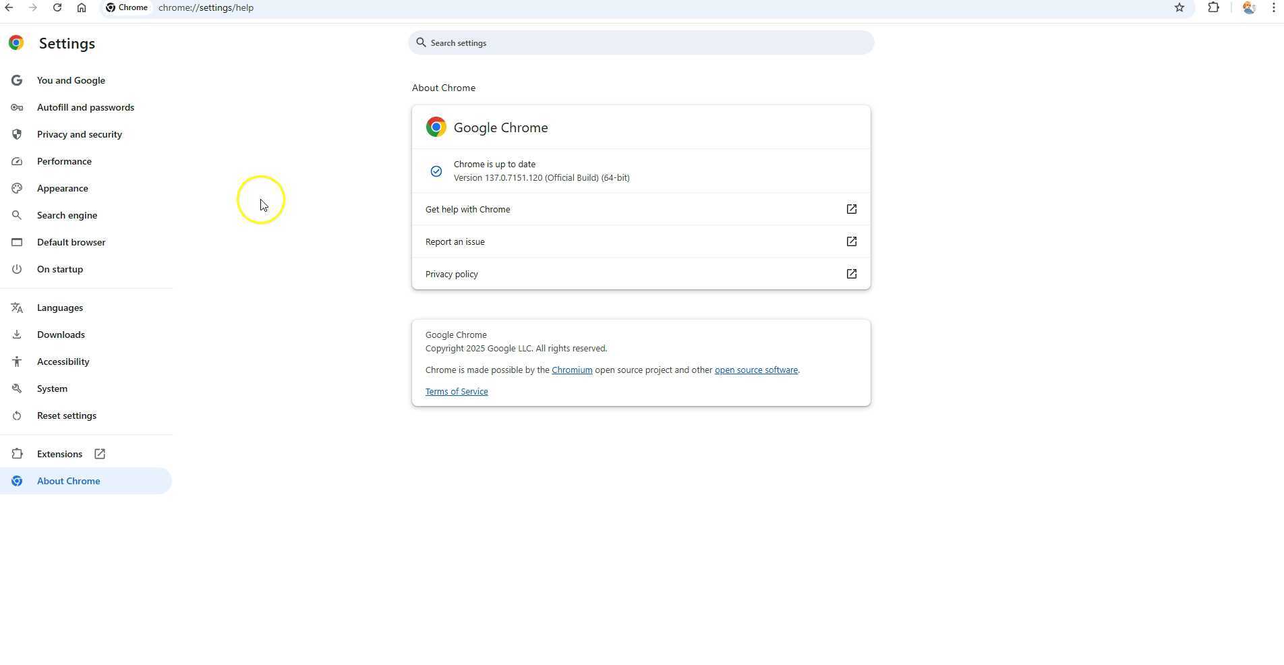Click the Version 137.0.7151.120 text

(542, 178)
